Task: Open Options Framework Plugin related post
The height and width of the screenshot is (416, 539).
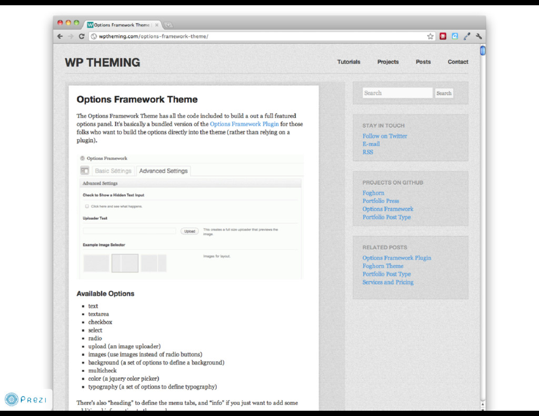Action: (397, 258)
